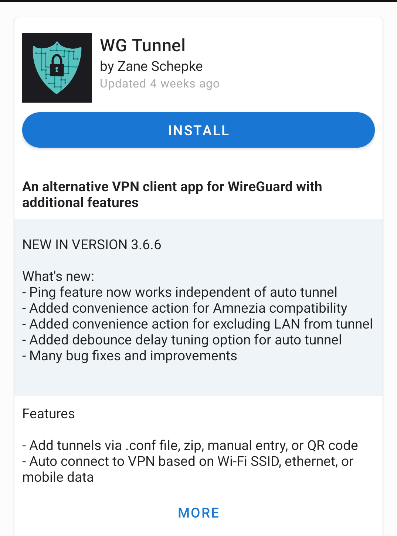
Task: Click the NEW IN VERSION 3.6.6 heading
Action: pos(92,245)
